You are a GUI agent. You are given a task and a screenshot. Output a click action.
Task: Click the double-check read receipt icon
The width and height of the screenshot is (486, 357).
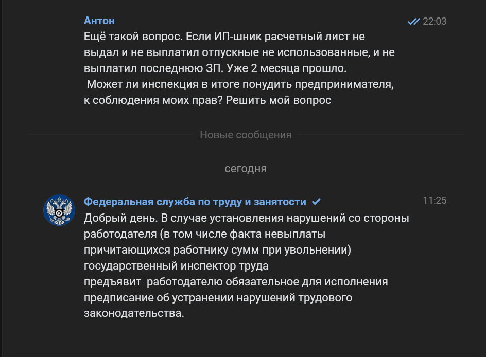tap(413, 22)
